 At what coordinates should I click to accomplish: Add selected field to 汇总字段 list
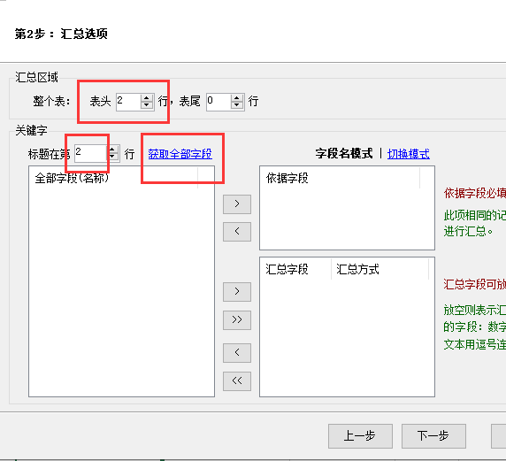tap(237, 292)
